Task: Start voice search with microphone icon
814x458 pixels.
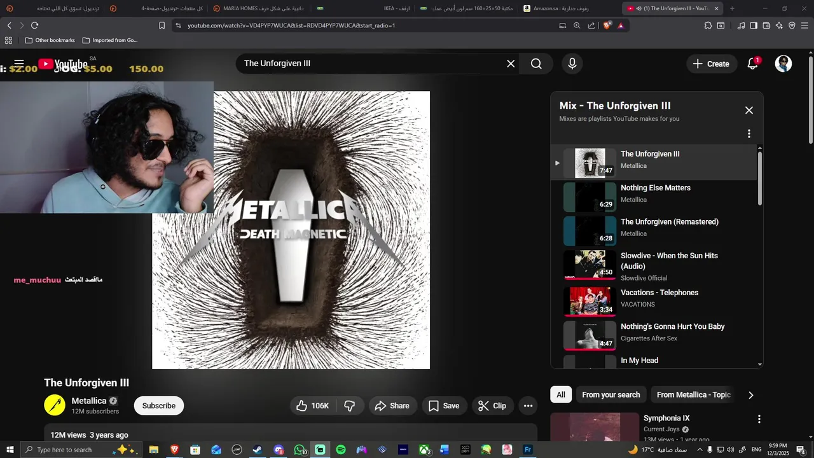Action: point(572,64)
